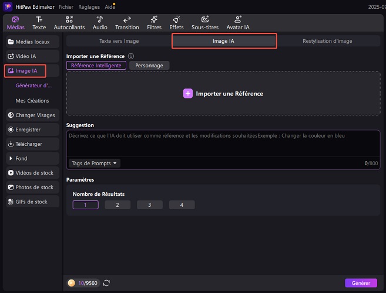Open the Effets panel

click(x=176, y=23)
